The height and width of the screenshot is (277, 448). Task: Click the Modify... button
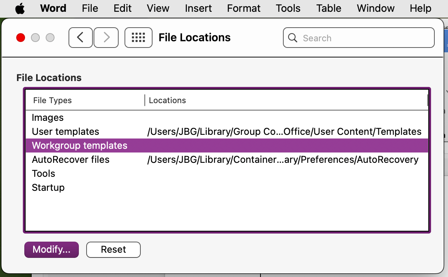(52, 250)
